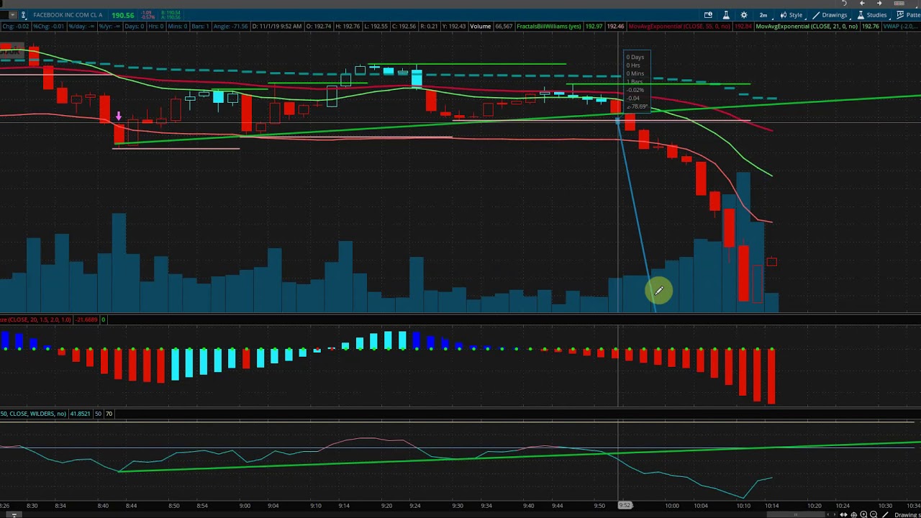Viewport: 921px width, 518px height.
Task: Click the 190.56 last price value
Action: click(x=123, y=15)
